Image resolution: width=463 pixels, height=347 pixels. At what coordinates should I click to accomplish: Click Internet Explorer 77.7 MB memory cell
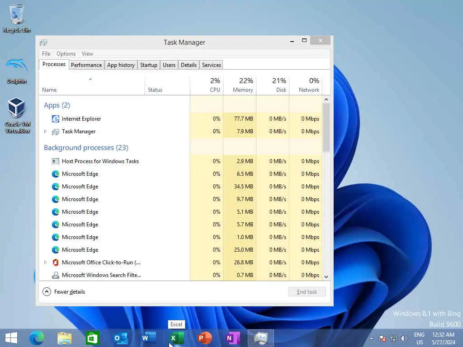[x=240, y=119]
